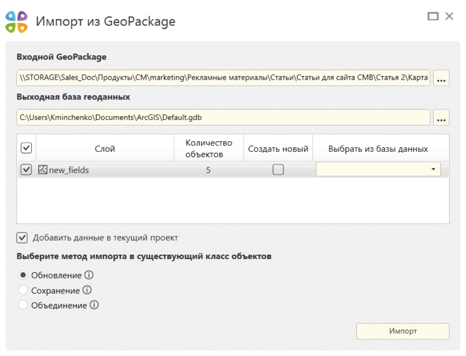Click the Импорт button

click(x=403, y=331)
